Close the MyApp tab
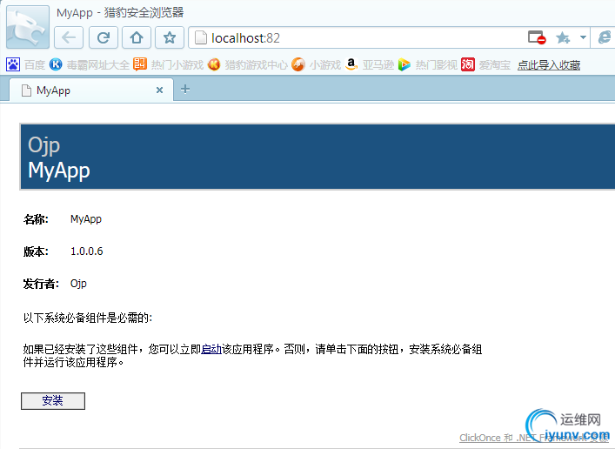This screenshot has width=615, height=449. coord(159,90)
